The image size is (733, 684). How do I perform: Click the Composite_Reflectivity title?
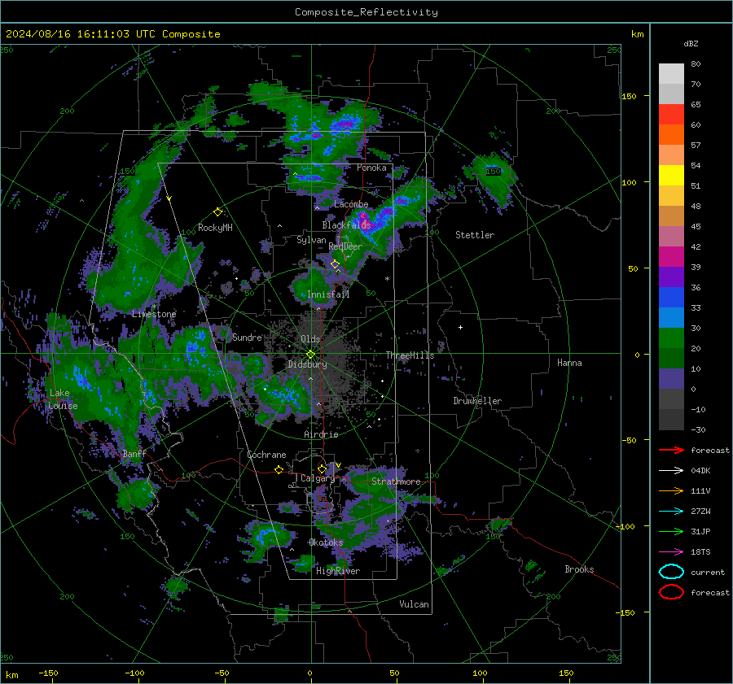(366, 12)
